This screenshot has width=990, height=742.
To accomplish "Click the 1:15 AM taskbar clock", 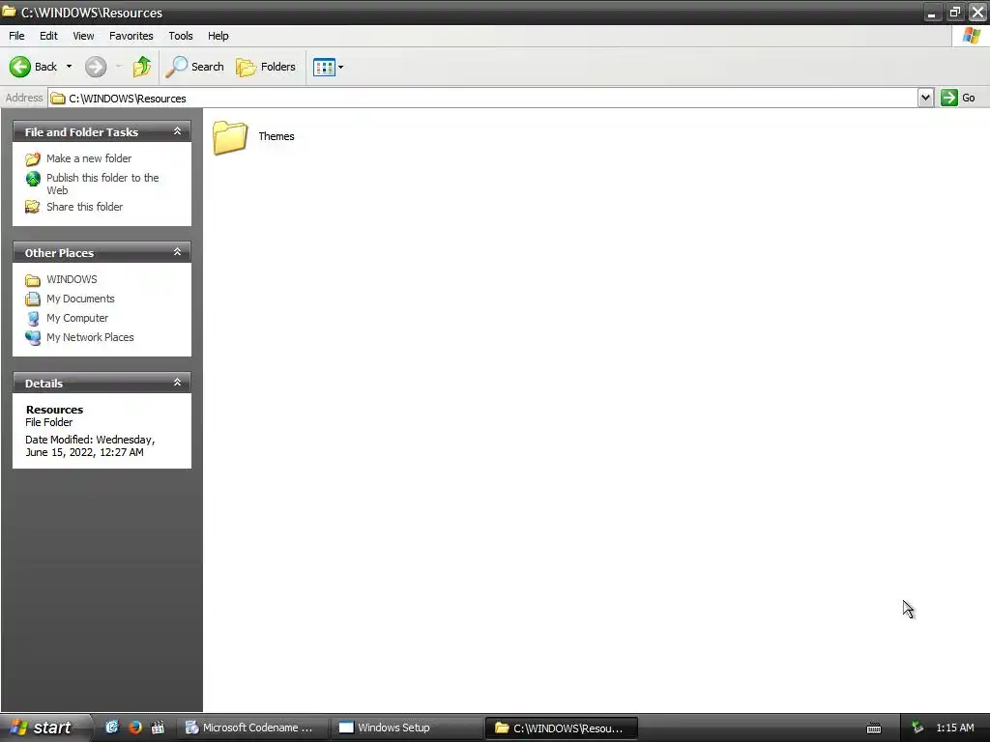I will point(954,728).
